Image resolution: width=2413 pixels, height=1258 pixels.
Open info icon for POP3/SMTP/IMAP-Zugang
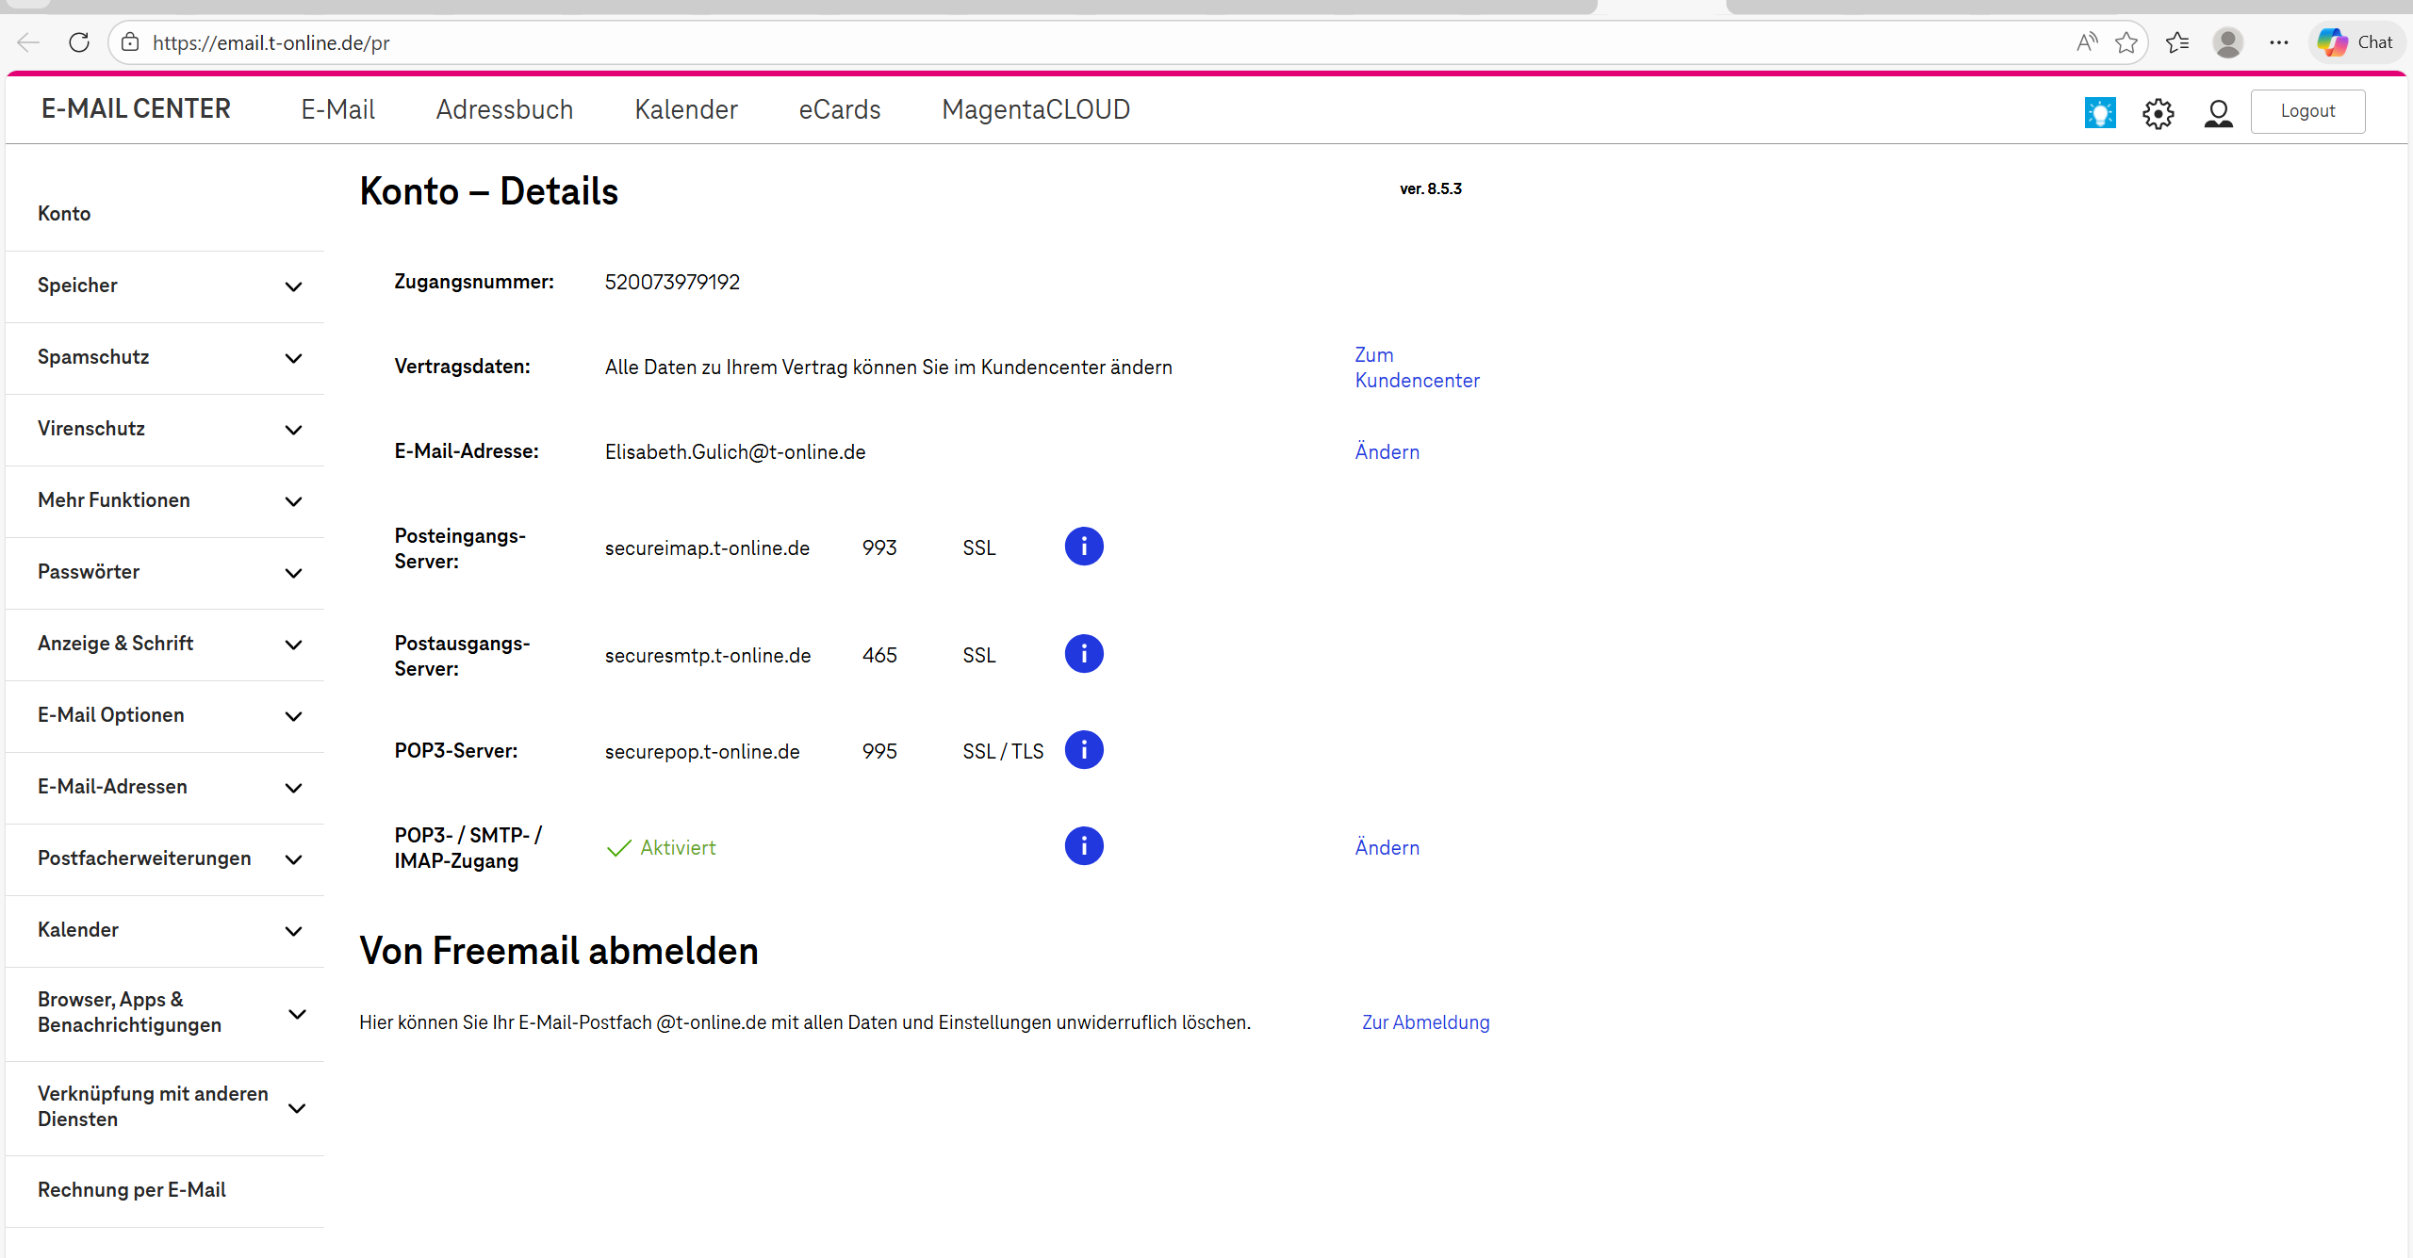click(x=1083, y=846)
